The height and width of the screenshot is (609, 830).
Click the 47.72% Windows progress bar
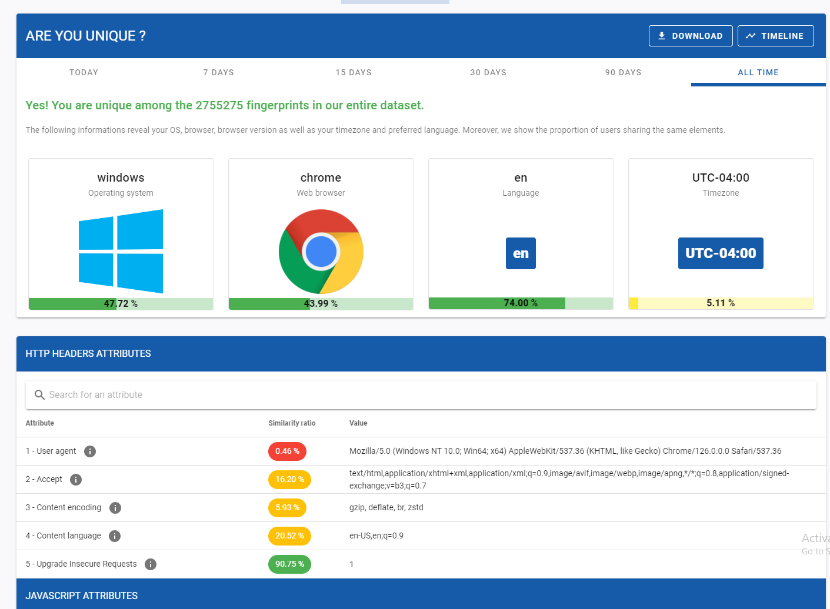pyautogui.click(x=121, y=303)
